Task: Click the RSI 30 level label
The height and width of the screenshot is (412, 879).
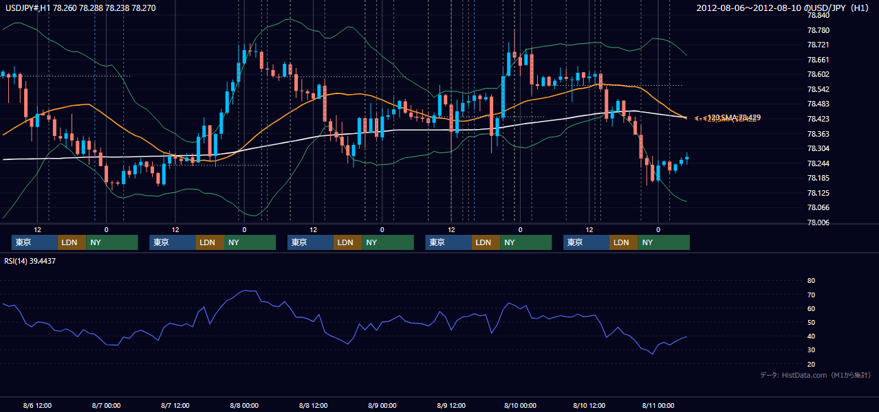Action: 811,350
